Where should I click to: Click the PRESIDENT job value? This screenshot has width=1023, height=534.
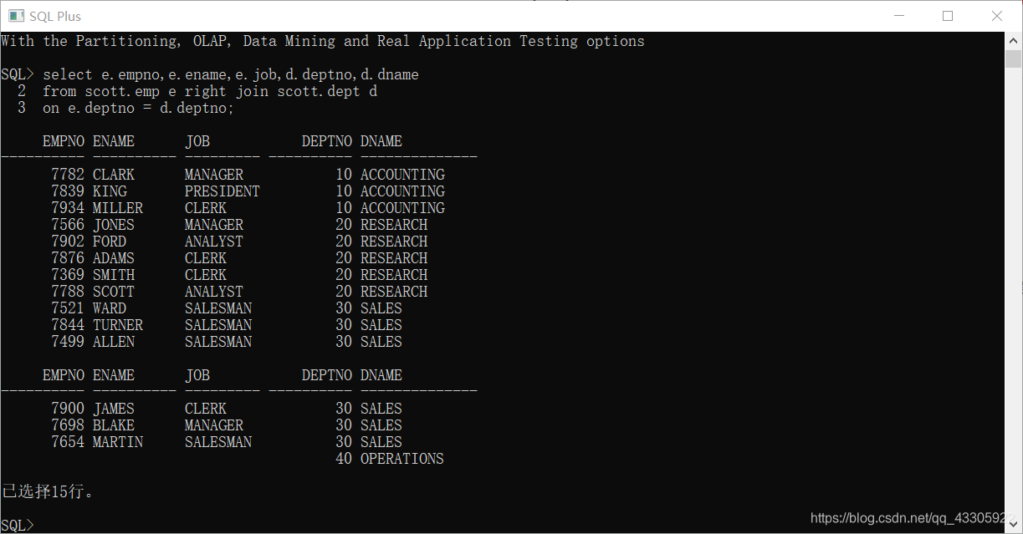click(x=223, y=191)
